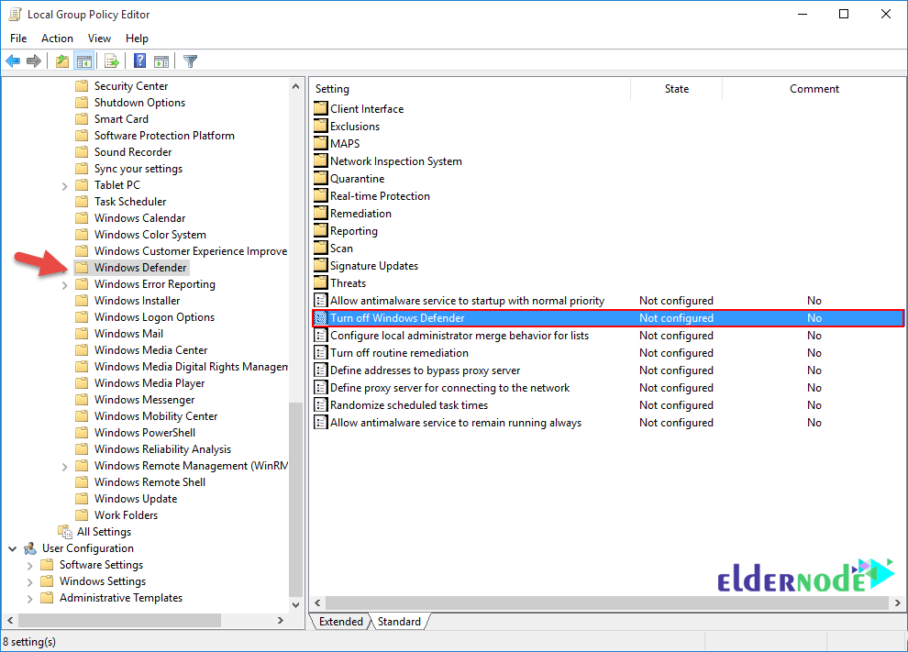Click settings pane horizontal scroll right arrow
Image resolution: width=908 pixels, height=652 pixels.
897,602
